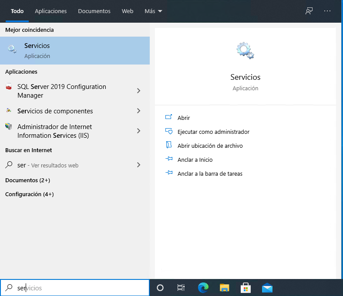Open Microsoft Edge from the taskbar
The width and height of the screenshot is (343, 296).
click(x=203, y=288)
